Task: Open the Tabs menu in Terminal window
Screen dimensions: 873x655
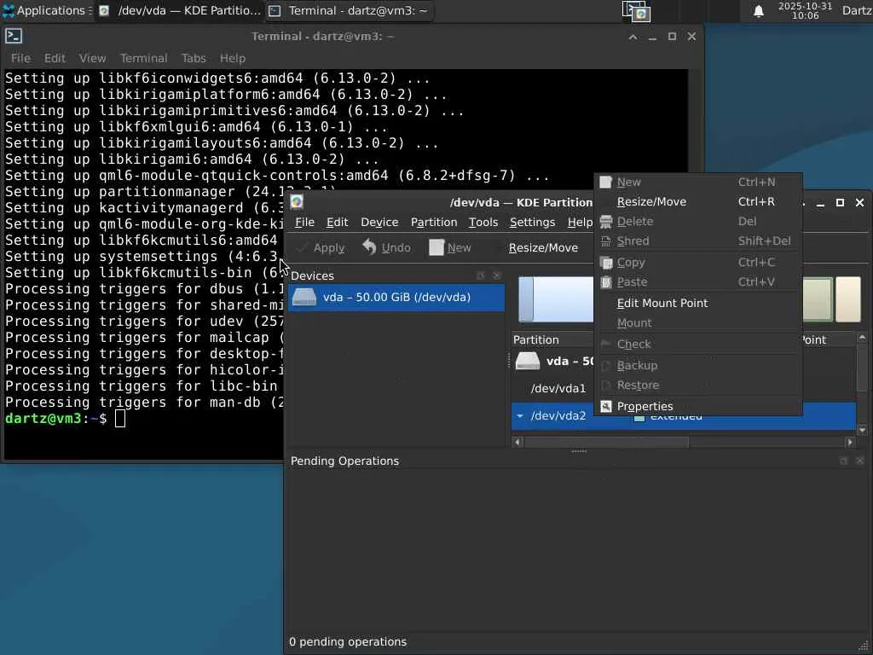Action: (194, 58)
